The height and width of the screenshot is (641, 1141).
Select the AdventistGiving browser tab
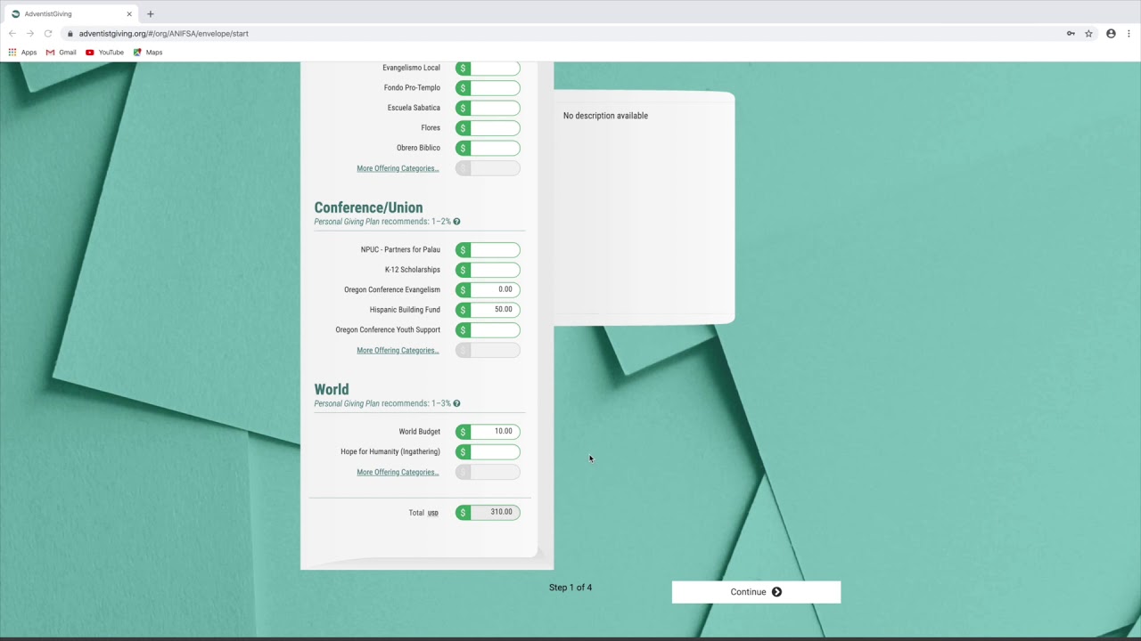pyautogui.click(x=71, y=14)
